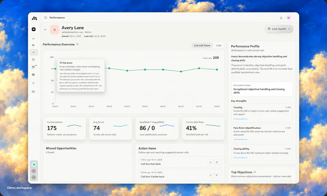Mark Call Ava Nair back as done
Image resolution: width=327 pixels, height=196 pixels.
click(x=211, y=162)
